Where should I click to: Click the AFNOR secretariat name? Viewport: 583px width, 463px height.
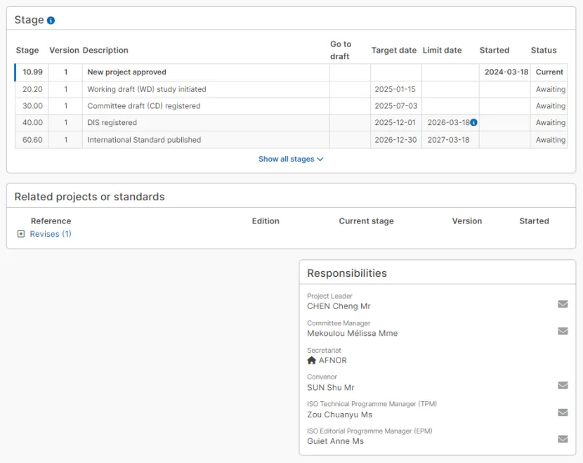333,360
